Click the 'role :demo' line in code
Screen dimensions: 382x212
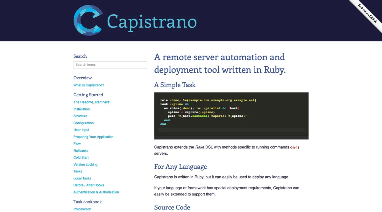click(208, 100)
